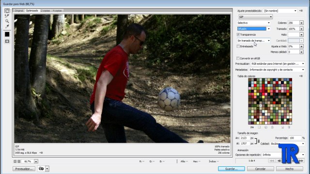Image resolution: width=310 pixels, height=174 pixels.
Task: Click the Porcentaje field
Action: pos(295,138)
